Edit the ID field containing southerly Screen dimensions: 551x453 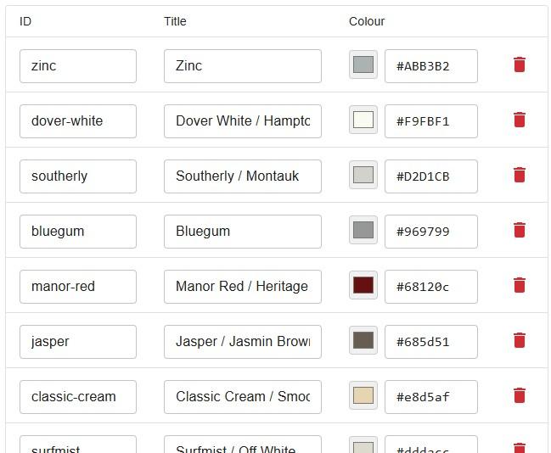78,176
